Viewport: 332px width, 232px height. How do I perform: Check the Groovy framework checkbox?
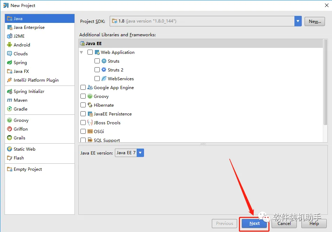pyautogui.click(x=83, y=96)
